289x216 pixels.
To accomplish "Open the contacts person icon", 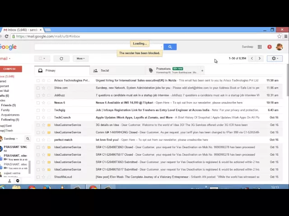I will pos(9,181).
